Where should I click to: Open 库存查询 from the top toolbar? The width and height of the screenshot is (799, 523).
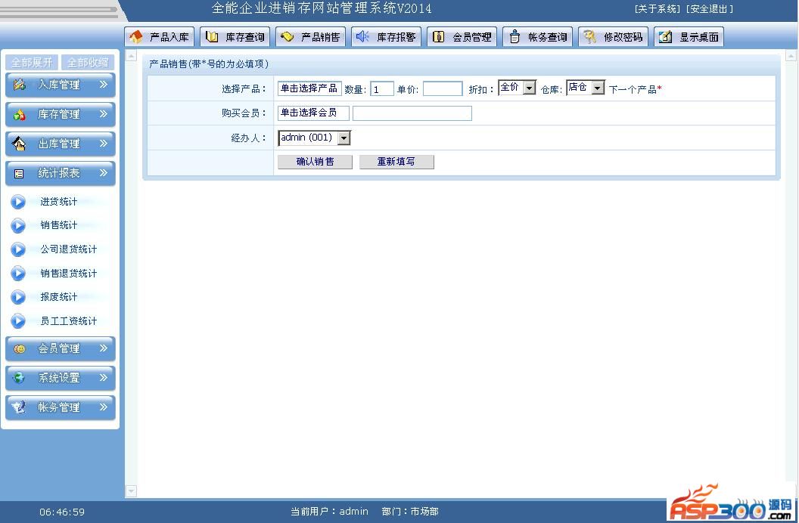(x=235, y=36)
